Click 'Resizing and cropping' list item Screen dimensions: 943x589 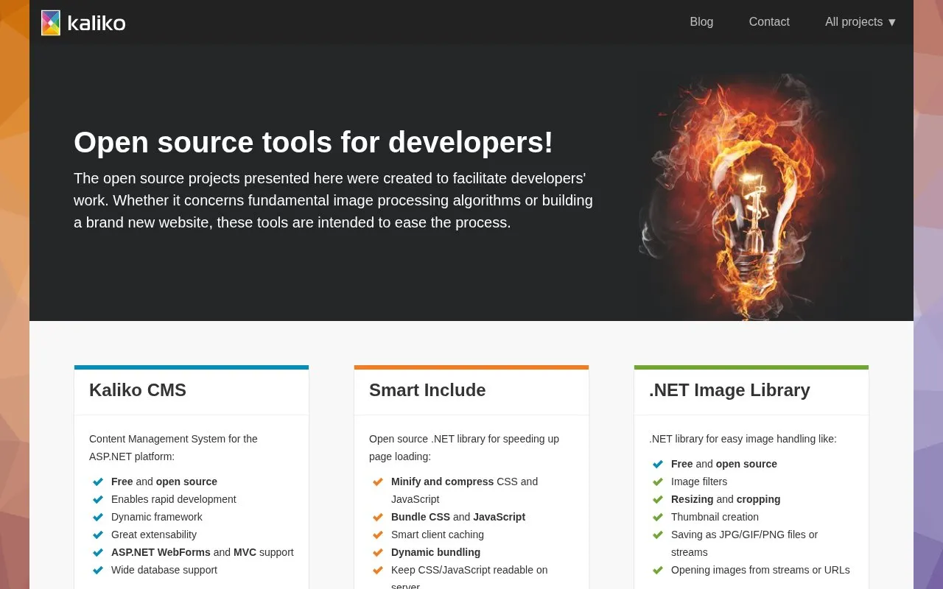[726, 499]
